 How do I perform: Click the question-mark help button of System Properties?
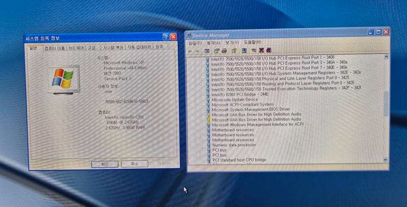point(166,37)
